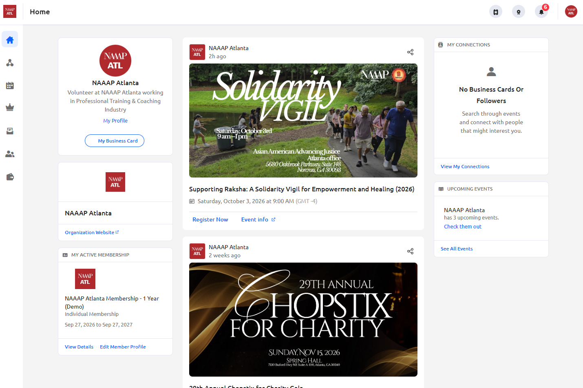
Task: Click the My Connections header icon
Action: tap(440, 45)
